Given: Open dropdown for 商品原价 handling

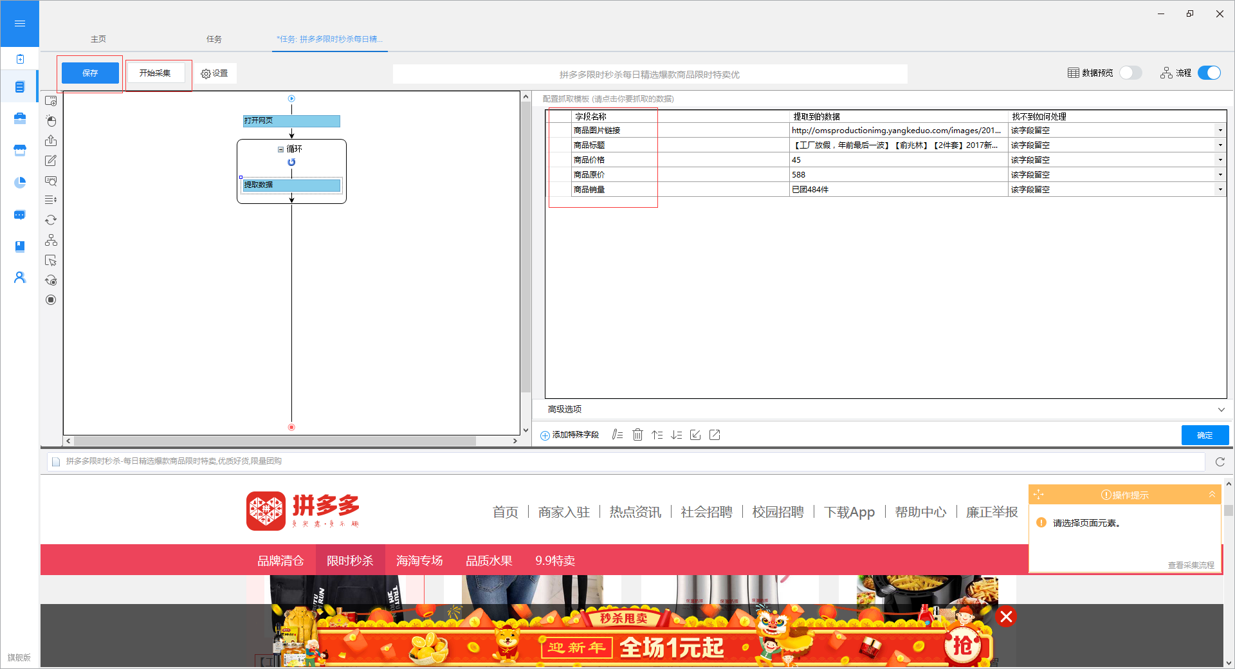Looking at the screenshot, I should pos(1220,175).
